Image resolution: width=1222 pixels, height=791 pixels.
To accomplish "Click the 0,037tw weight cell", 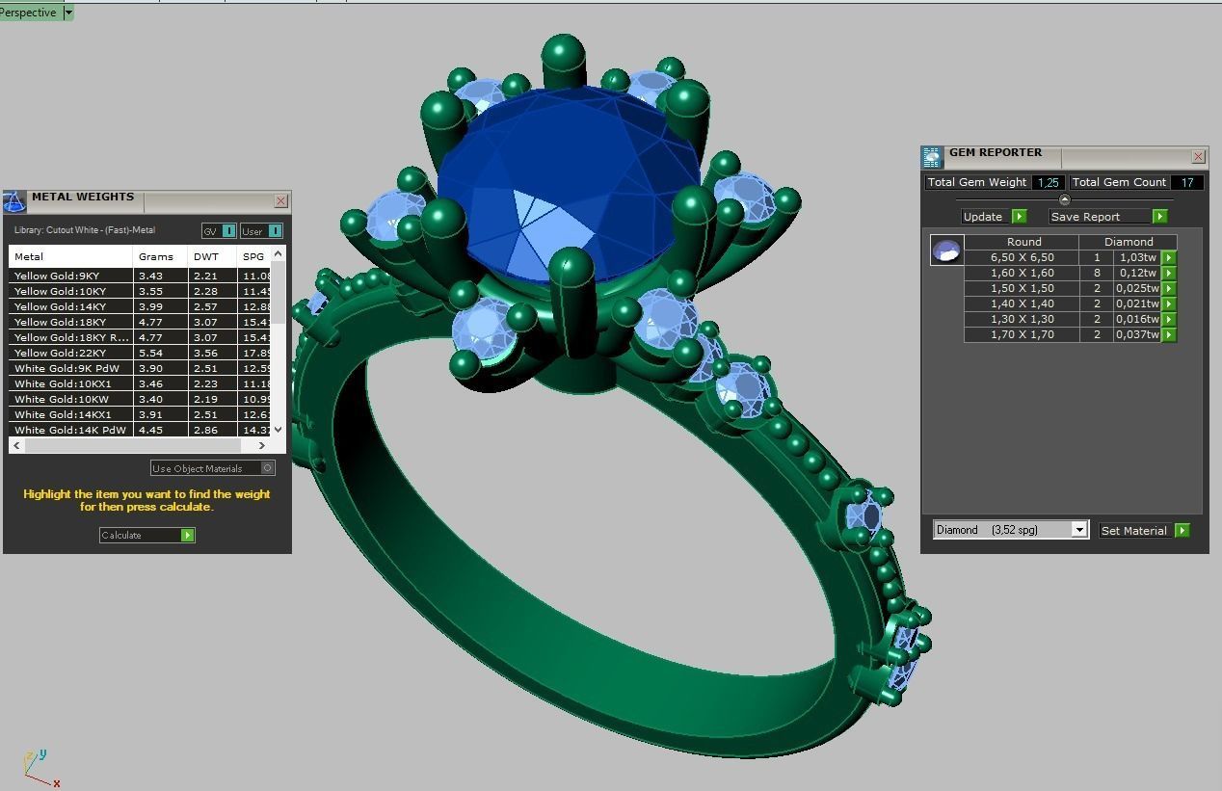I will (1137, 334).
